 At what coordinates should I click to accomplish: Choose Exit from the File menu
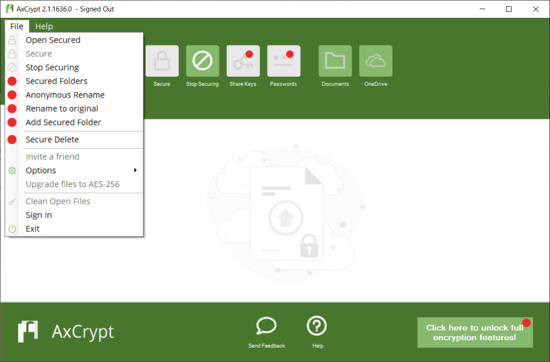pyautogui.click(x=75, y=229)
